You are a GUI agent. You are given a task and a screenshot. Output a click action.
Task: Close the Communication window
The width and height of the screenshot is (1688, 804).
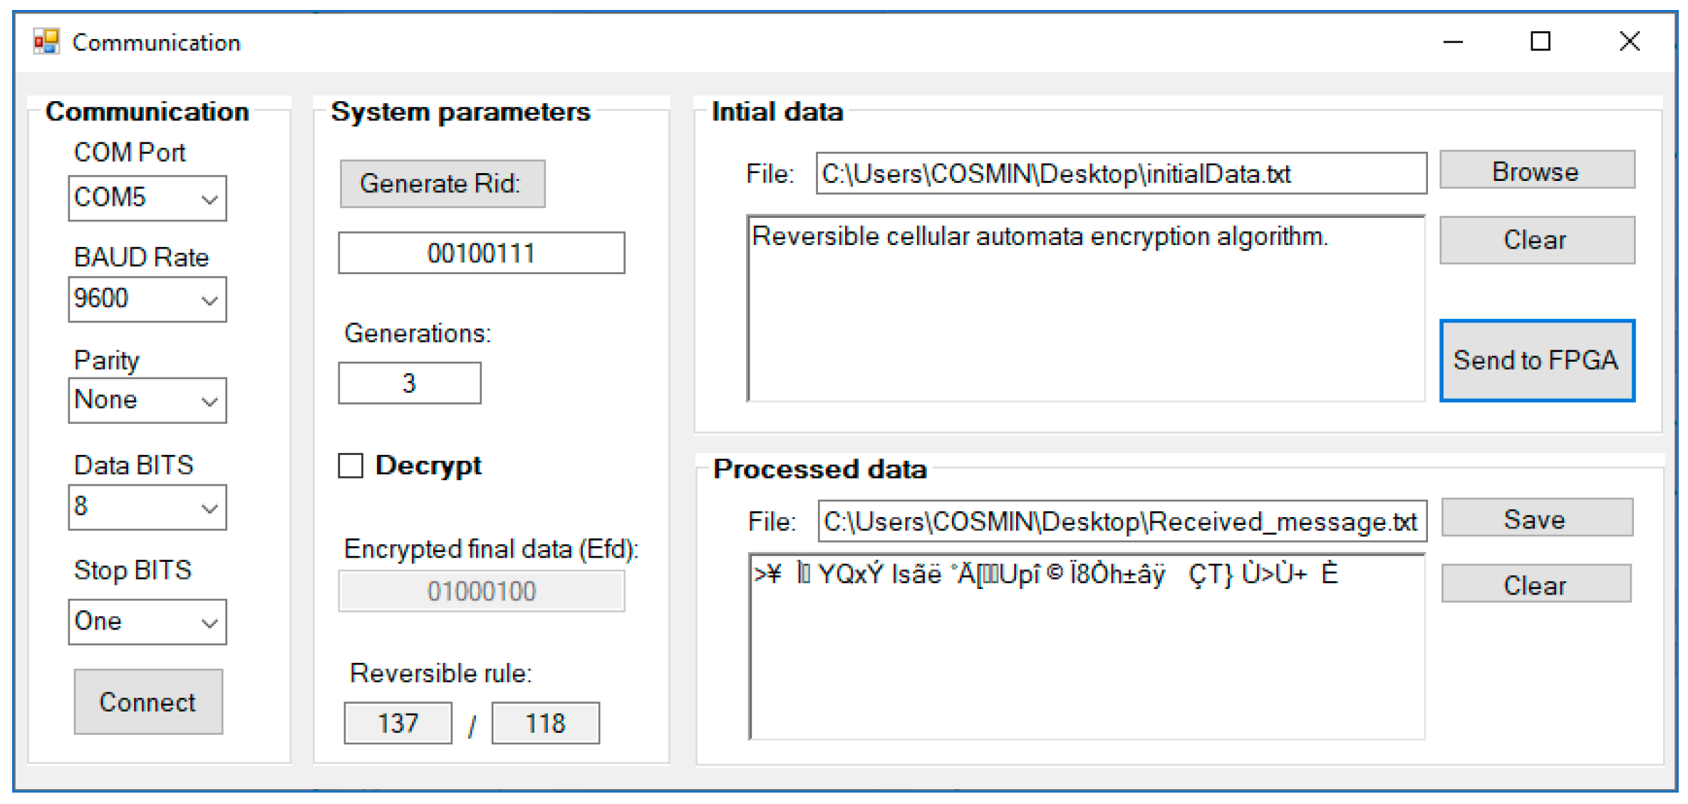[x=1629, y=42]
